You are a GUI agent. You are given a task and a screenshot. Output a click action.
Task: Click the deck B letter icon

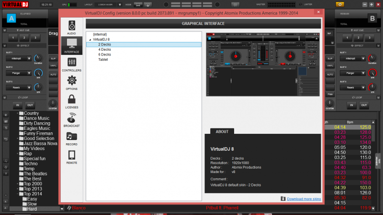click(372, 18)
